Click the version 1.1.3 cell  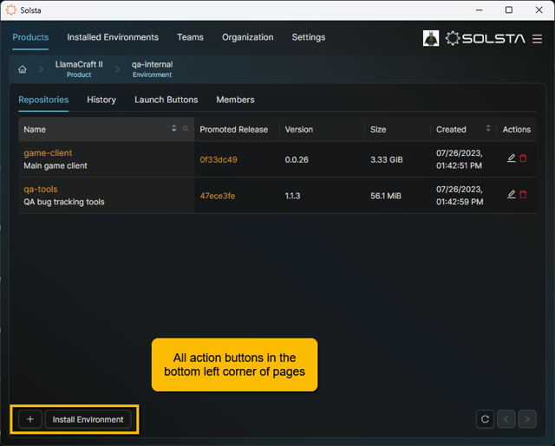pyautogui.click(x=292, y=196)
